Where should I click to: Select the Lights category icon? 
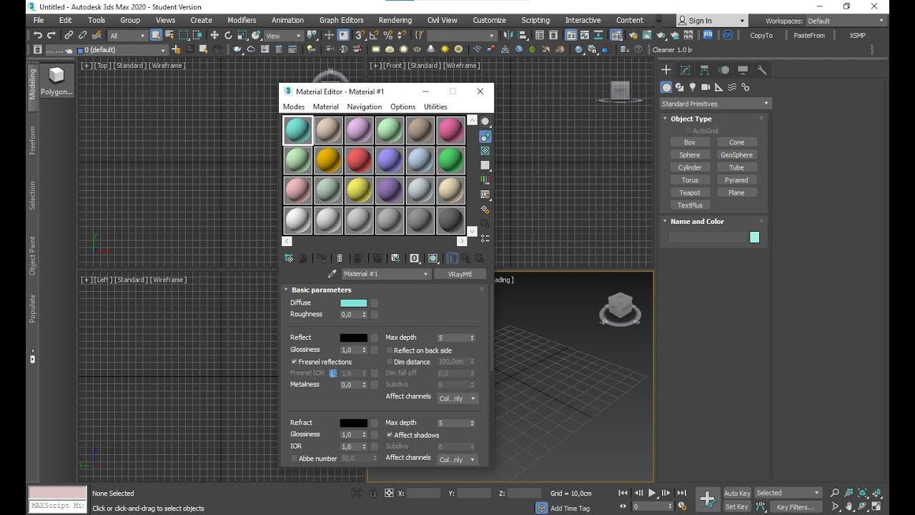[x=692, y=87]
